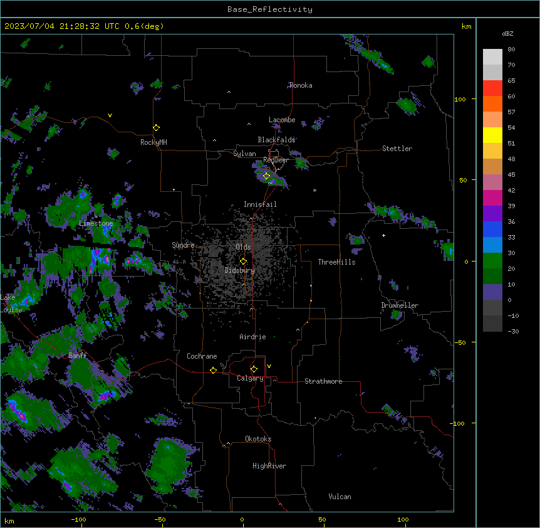Screen dimensions: 540x528
Task: Click the Didsbury town label
Action: pos(240,270)
